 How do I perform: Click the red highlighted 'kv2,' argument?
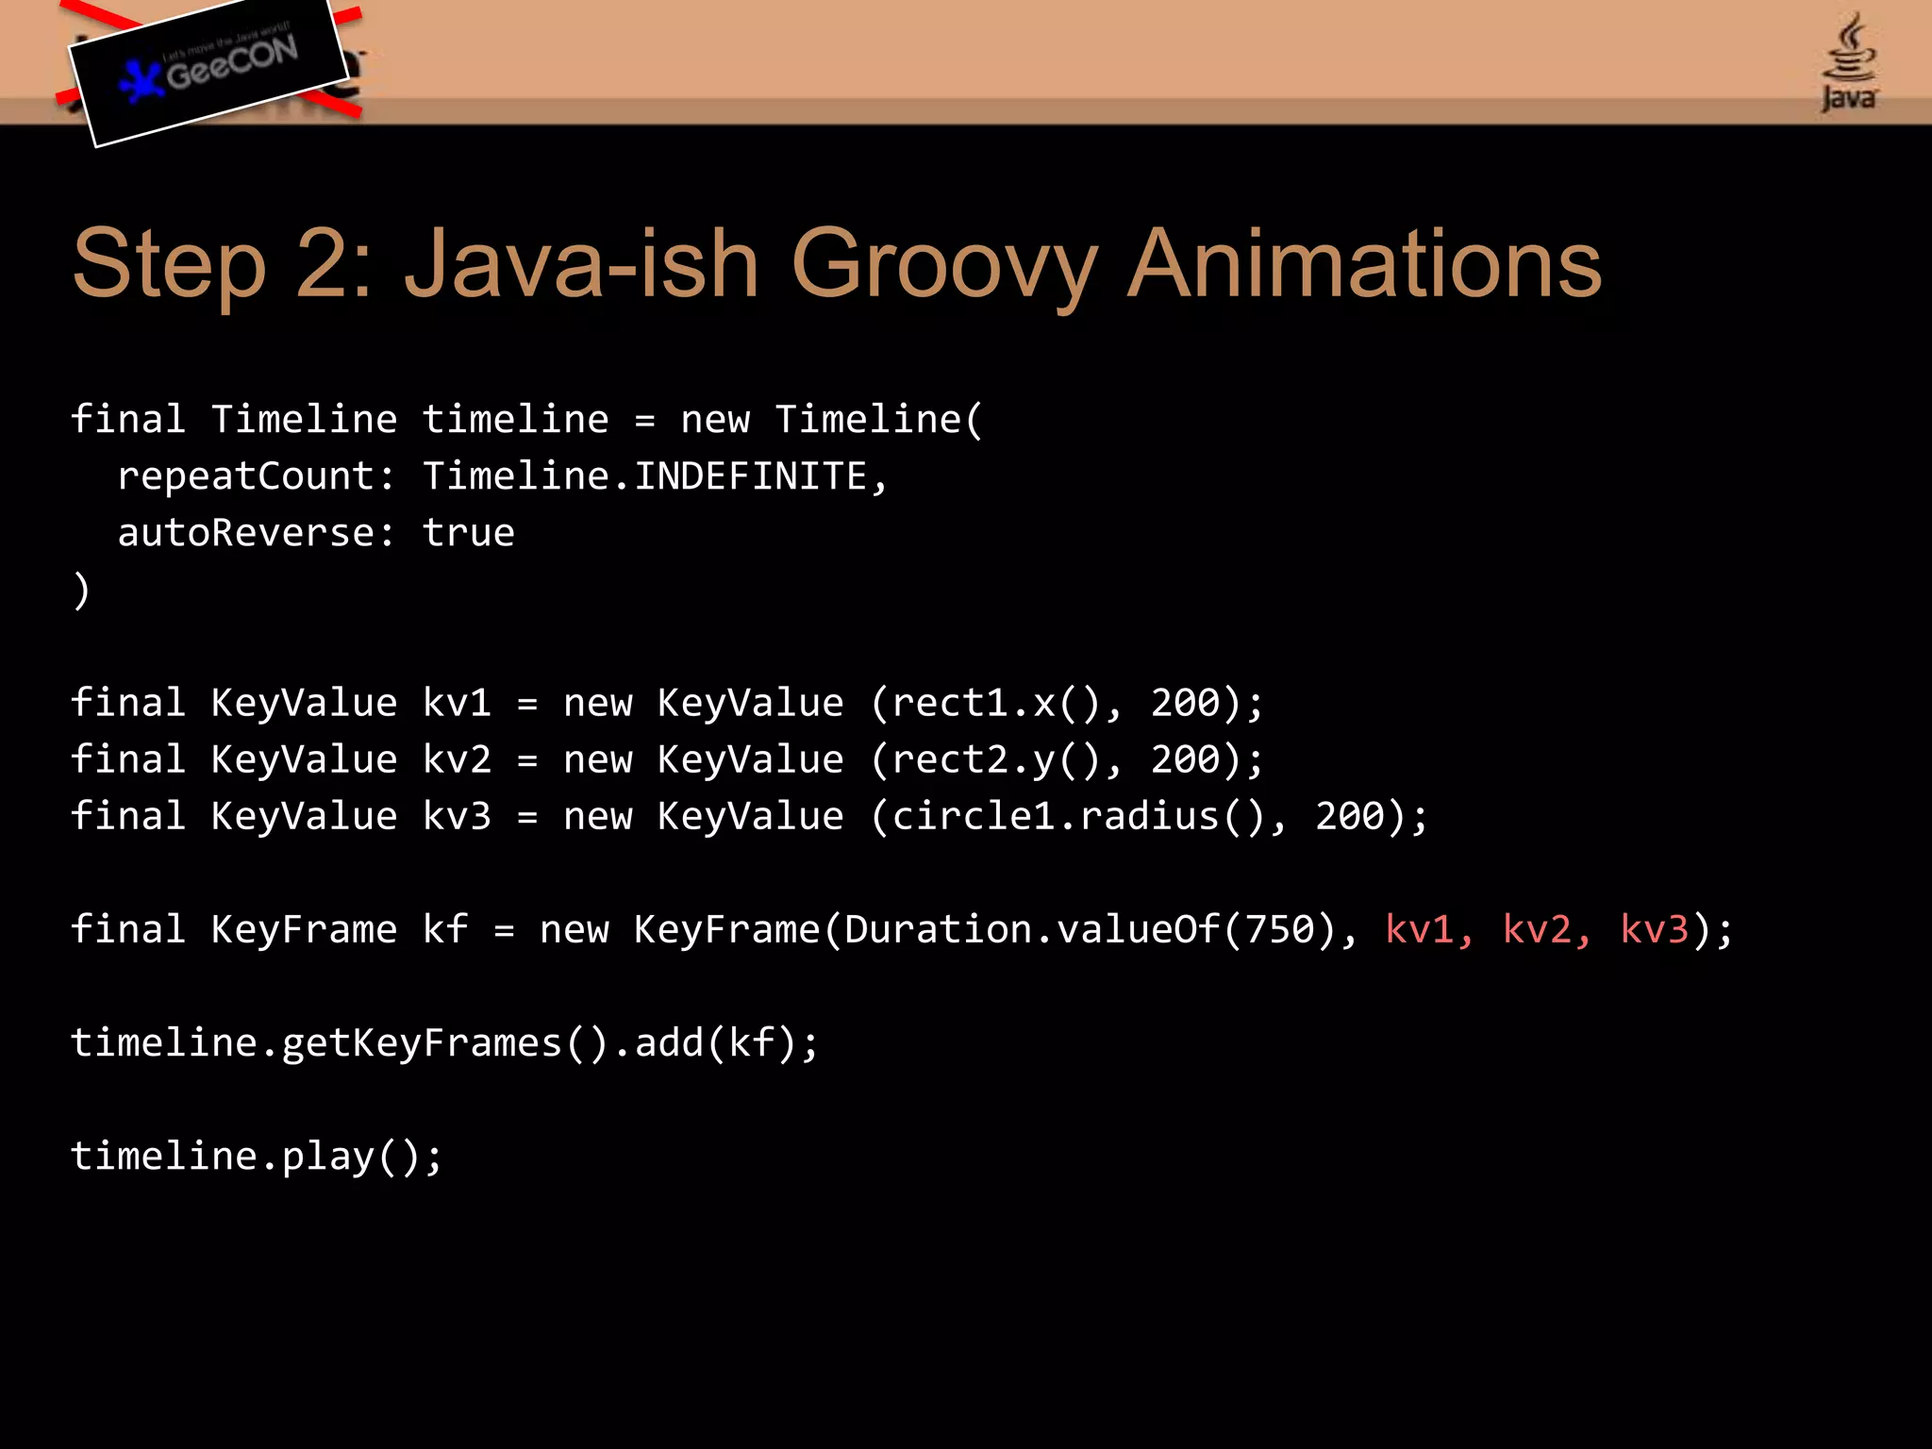pyautogui.click(x=1546, y=930)
